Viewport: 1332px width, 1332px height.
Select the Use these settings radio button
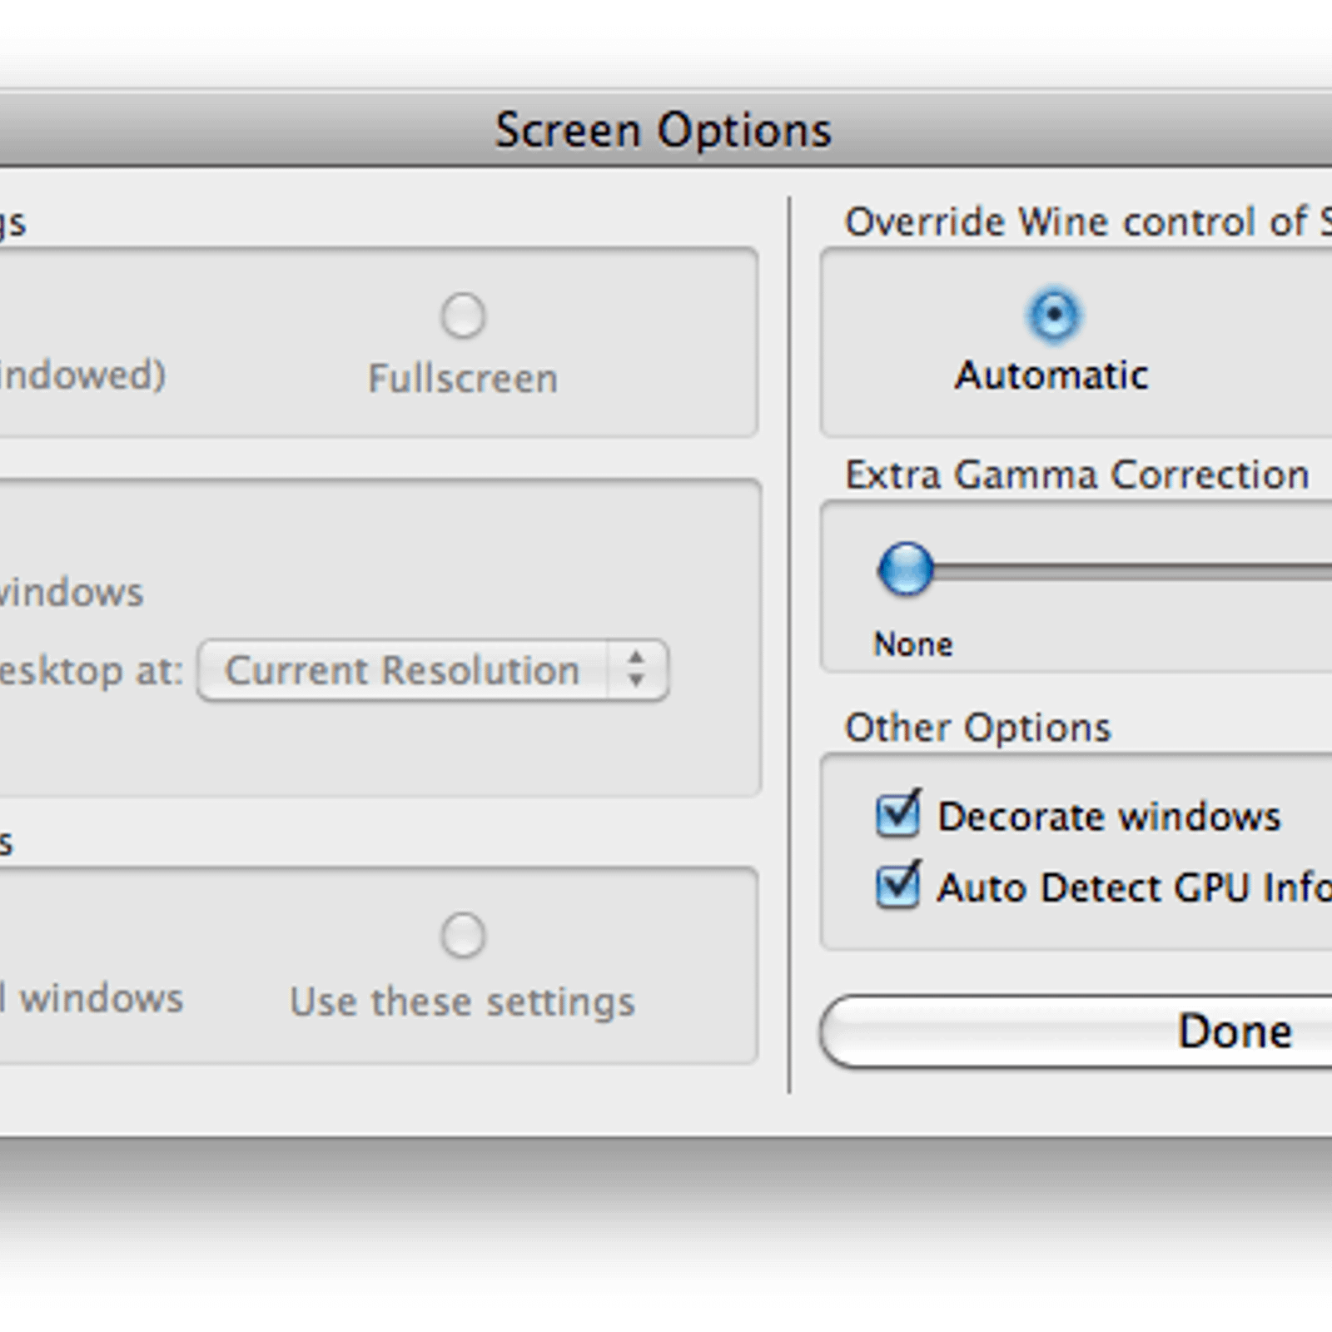[463, 936]
